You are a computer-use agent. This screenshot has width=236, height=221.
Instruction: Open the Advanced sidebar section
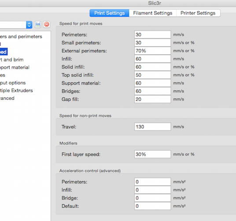(7, 98)
